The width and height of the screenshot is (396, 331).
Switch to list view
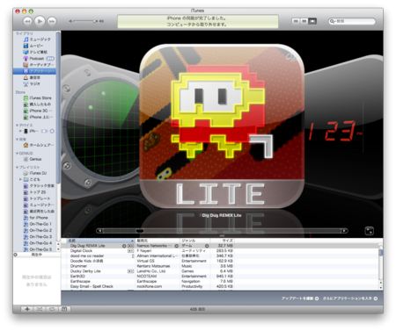coord(296,21)
